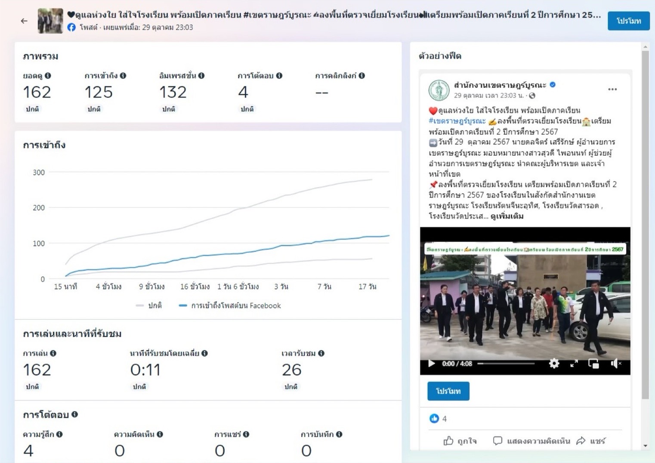Click info icon next to ยอดดู
Screen dimensions: 655x463
(48, 76)
